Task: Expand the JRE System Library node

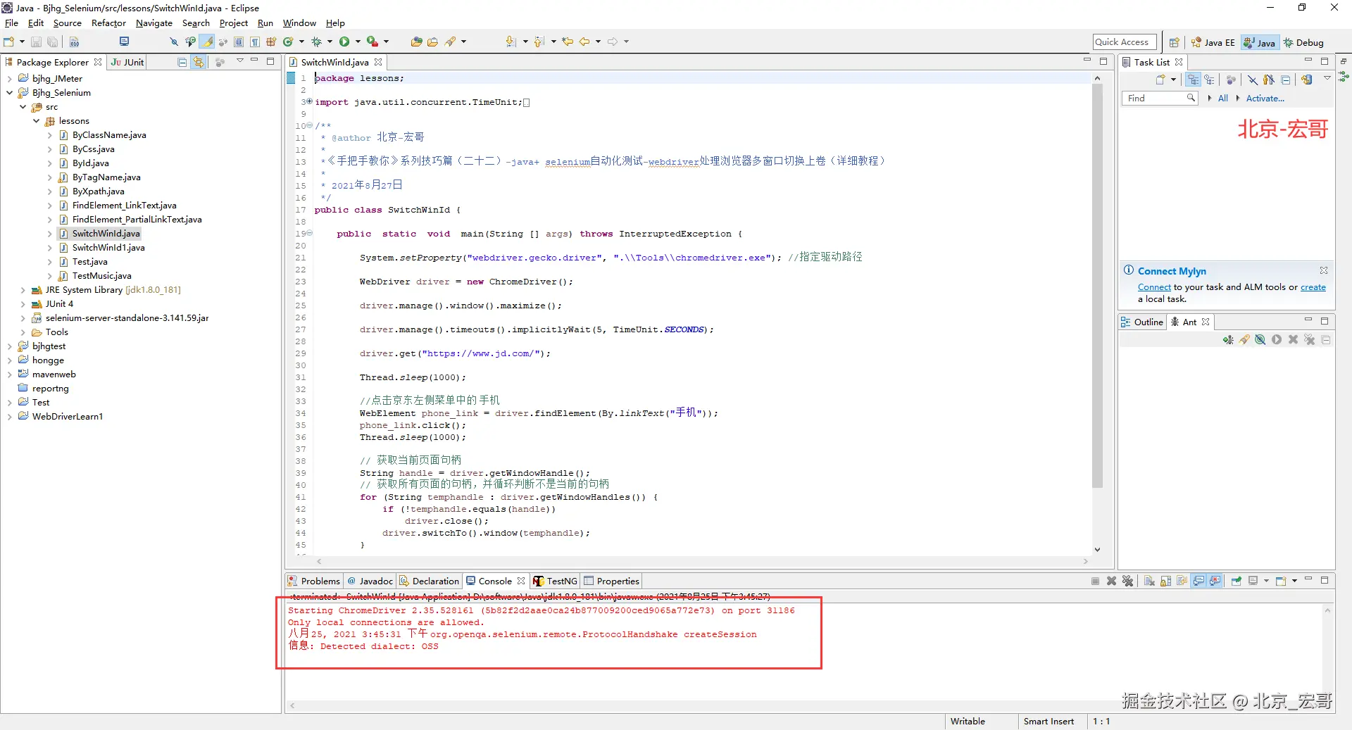Action: tap(23, 290)
